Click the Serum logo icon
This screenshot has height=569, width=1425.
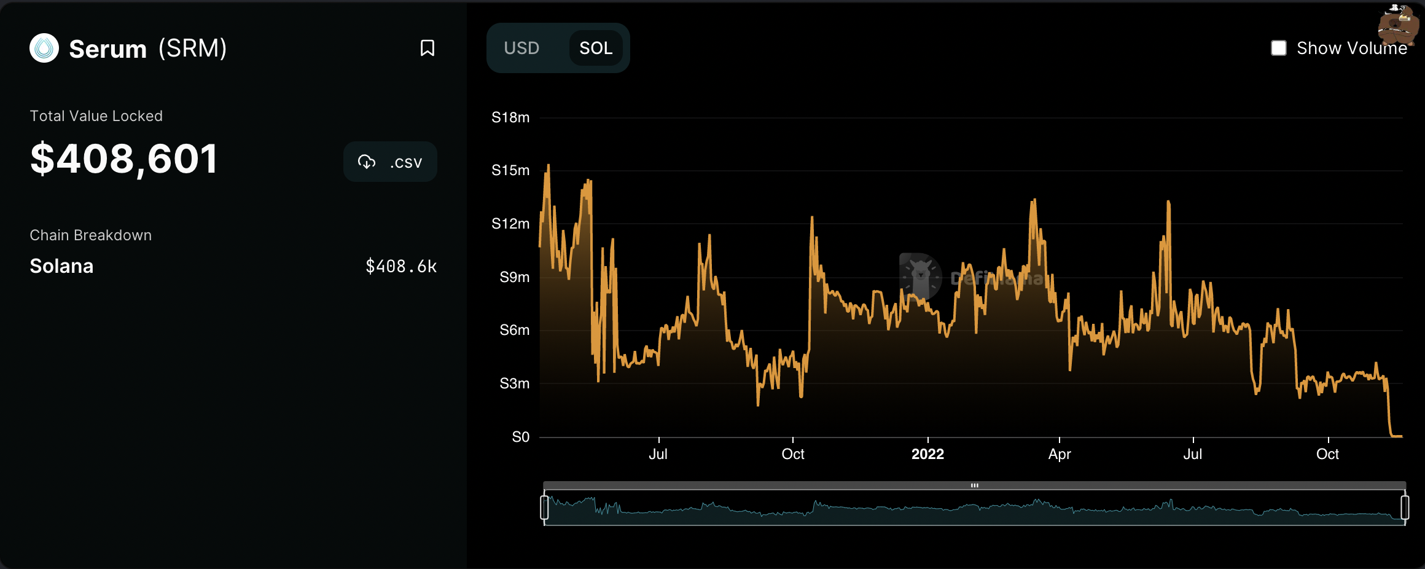pyautogui.click(x=44, y=48)
